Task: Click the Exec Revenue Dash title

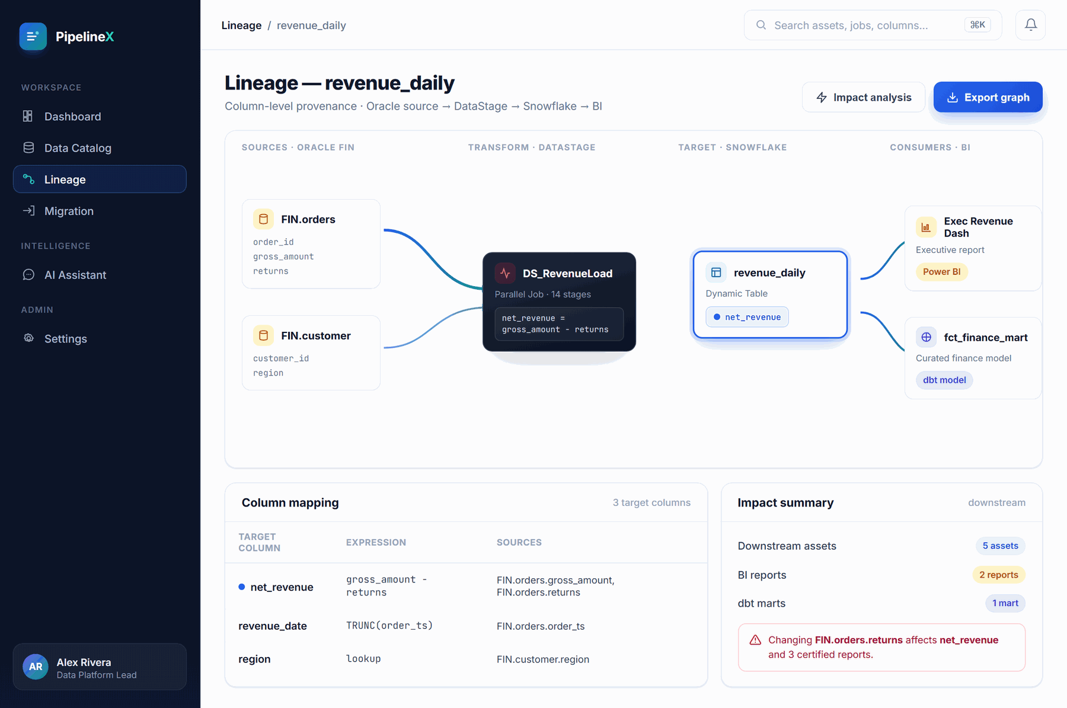Action: pyautogui.click(x=978, y=227)
